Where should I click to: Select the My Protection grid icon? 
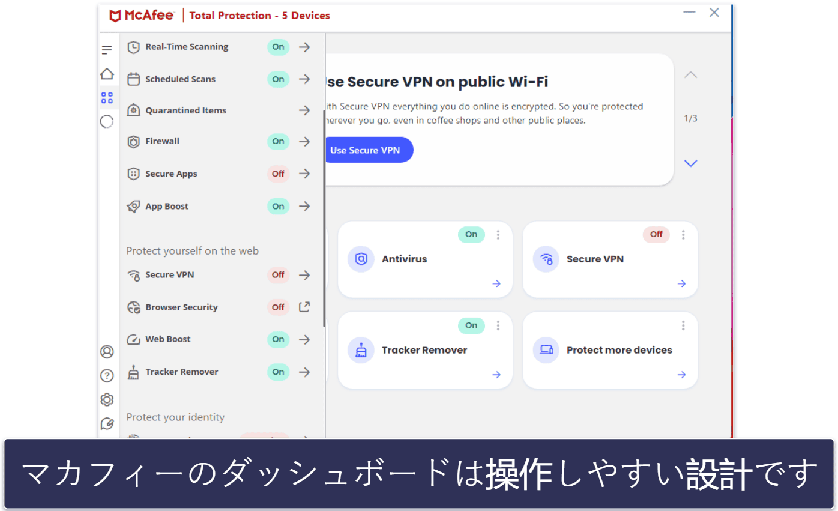coord(107,98)
